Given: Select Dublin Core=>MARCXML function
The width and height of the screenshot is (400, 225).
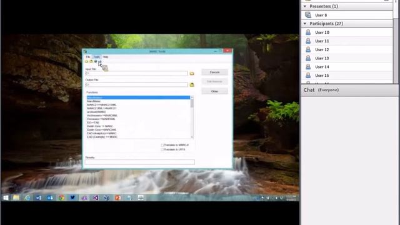Looking at the screenshot, I should [101, 130].
